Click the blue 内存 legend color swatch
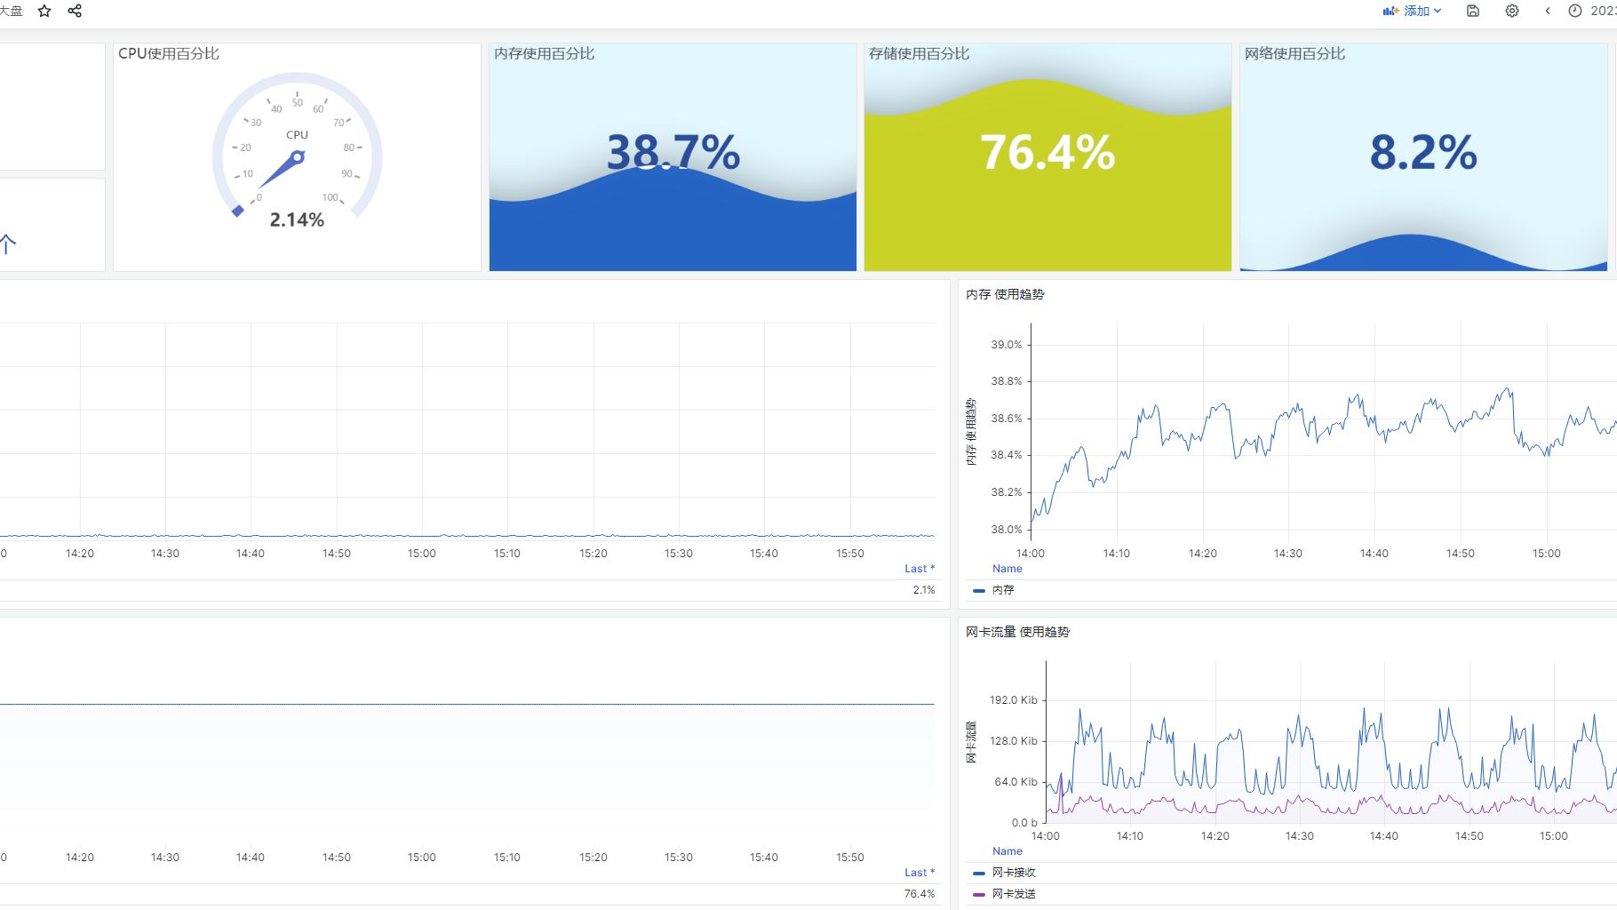 click(x=979, y=590)
